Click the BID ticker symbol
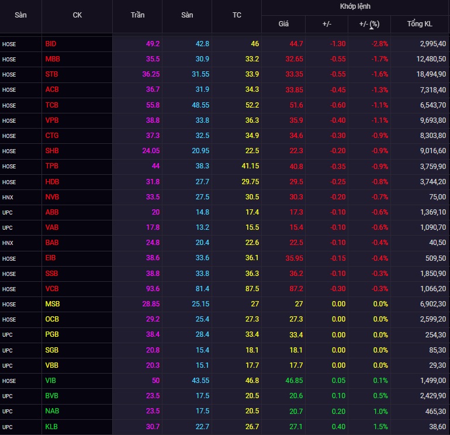The width and height of the screenshot is (450, 435). tap(51, 44)
